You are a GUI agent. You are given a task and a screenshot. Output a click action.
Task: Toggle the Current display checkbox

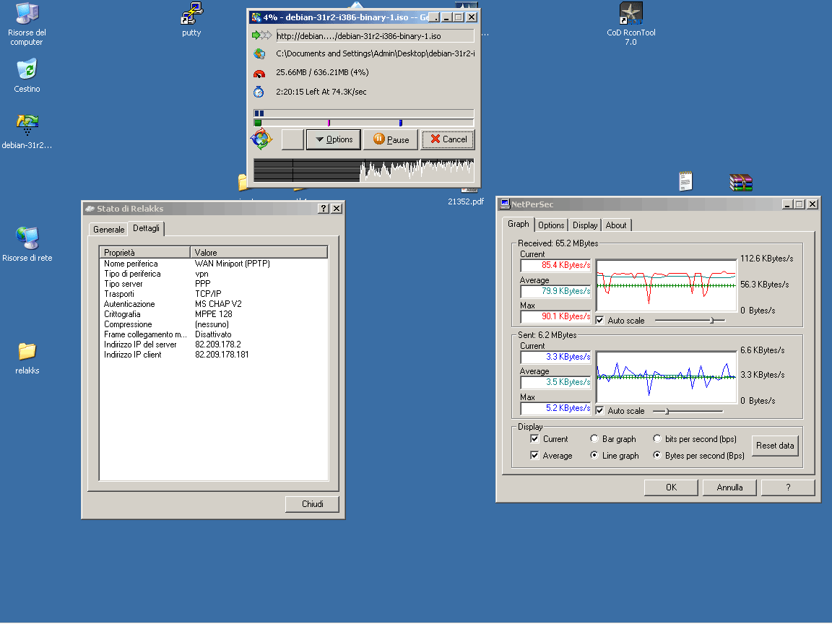(534, 439)
